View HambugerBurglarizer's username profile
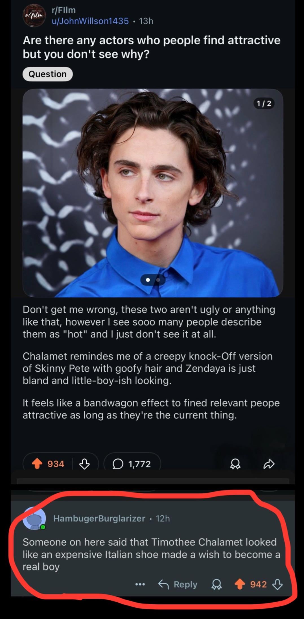The height and width of the screenshot is (619, 304). 99,518
